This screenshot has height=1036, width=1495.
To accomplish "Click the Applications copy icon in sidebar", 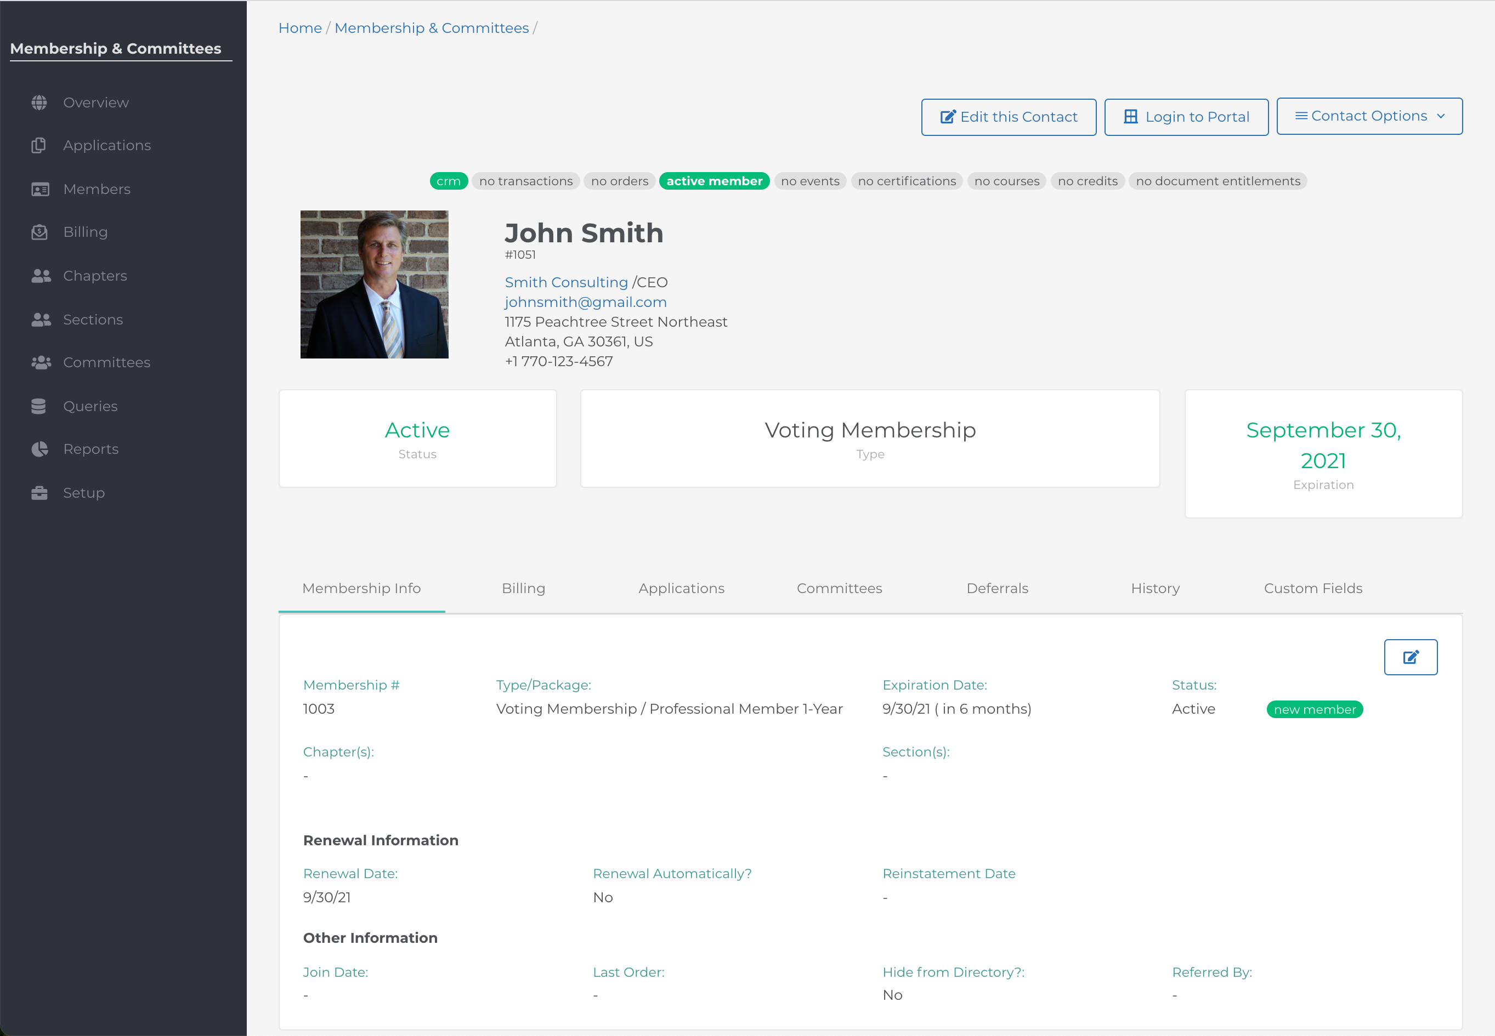I will 39,145.
